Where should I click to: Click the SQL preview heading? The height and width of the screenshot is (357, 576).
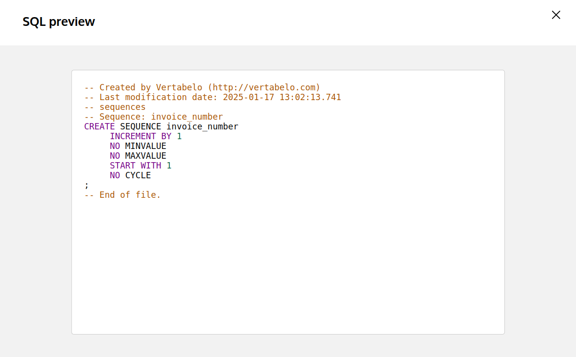[59, 22]
